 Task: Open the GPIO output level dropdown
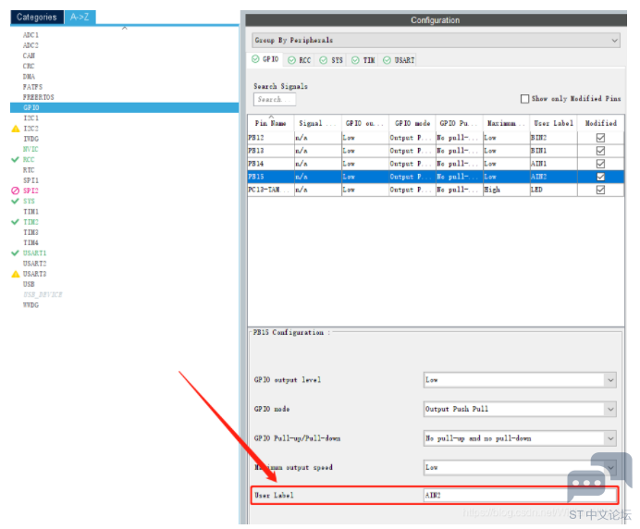pyautogui.click(x=520, y=379)
